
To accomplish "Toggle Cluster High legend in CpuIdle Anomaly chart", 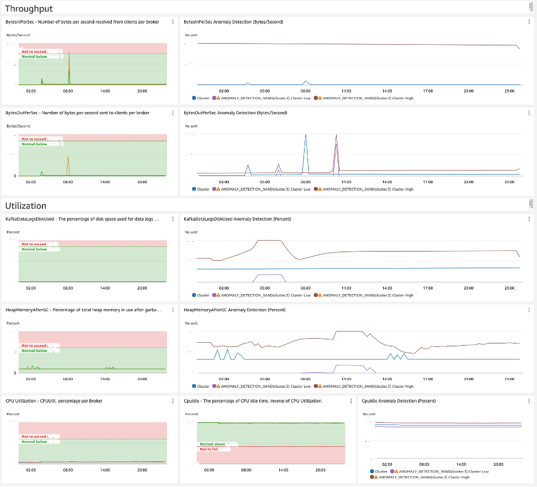I will tap(420, 477).
